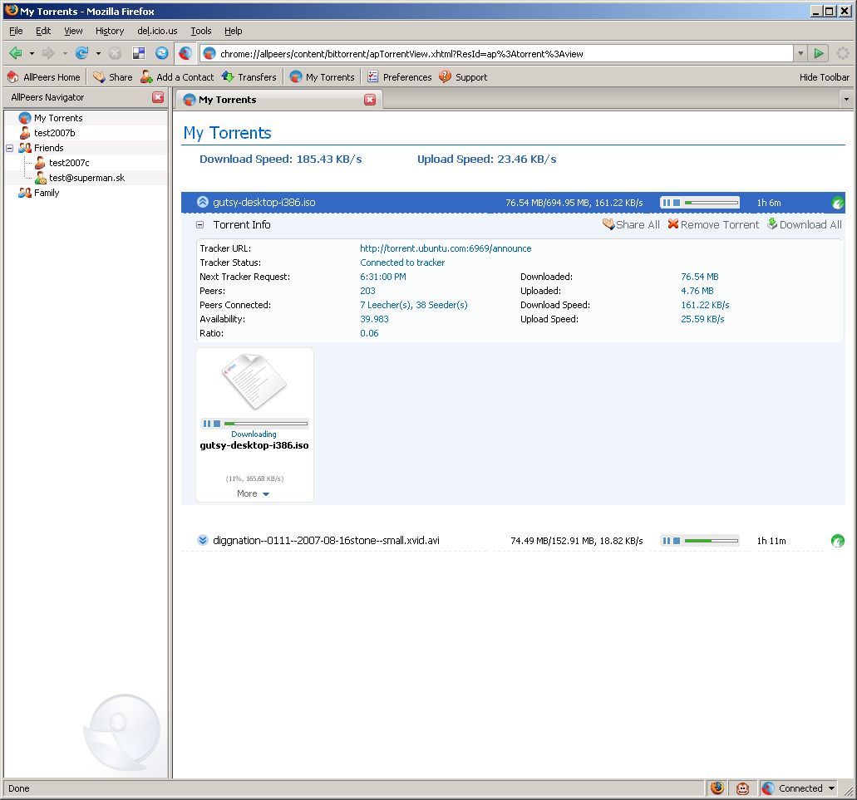Click the Support toolbar button
This screenshot has height=800, width=857.
pyautogui.click(x=464, y=77)
